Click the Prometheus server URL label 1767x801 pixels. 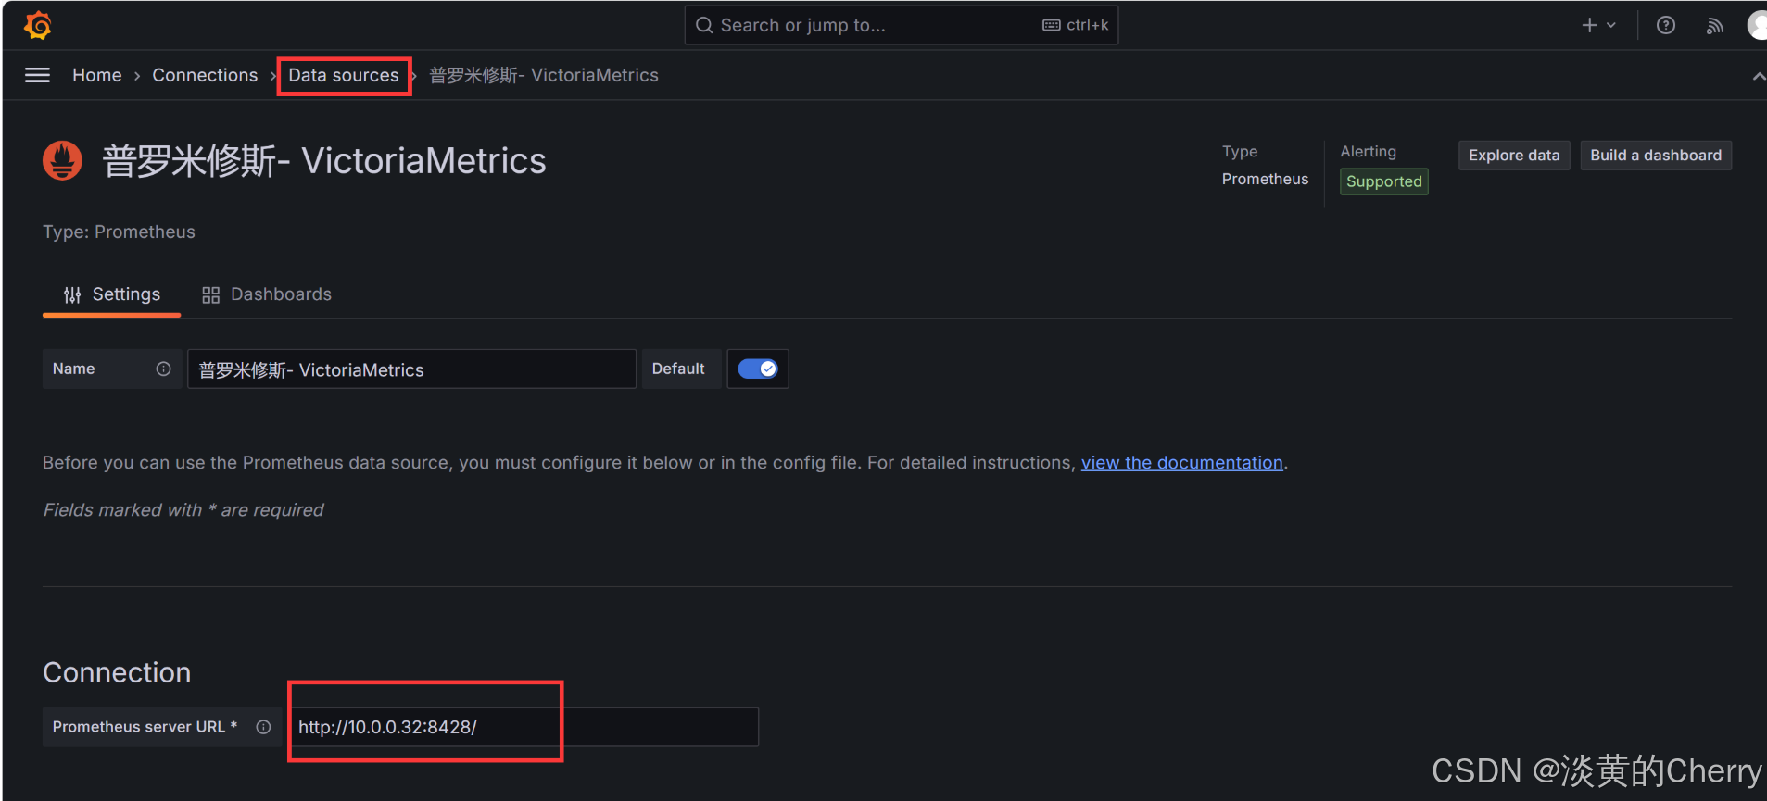(145, 727)
